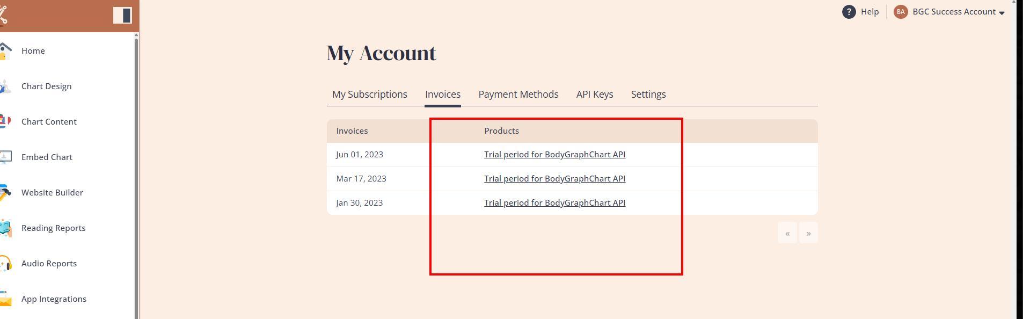
Task: Click the Help question mark icon
Action: (849, 12)
